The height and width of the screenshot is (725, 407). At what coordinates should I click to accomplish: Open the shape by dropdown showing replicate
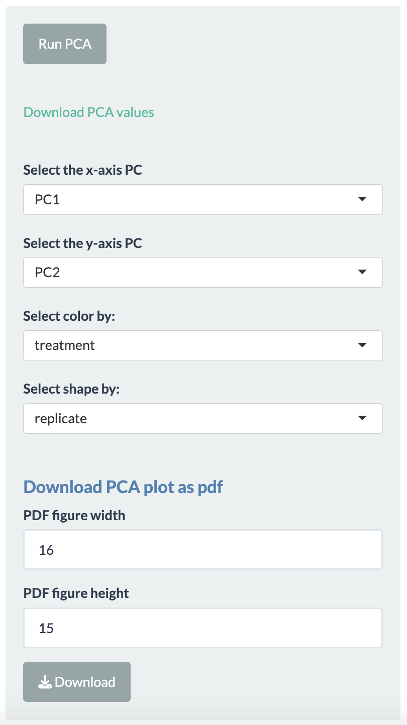tap(203, 418)
